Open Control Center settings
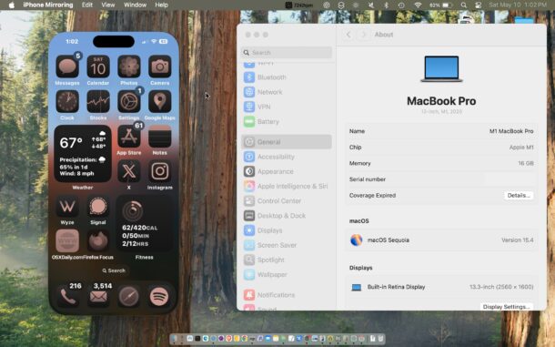 point(287,201)
